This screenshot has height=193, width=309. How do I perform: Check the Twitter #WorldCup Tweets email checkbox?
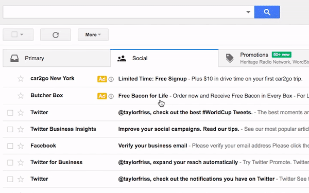click(x=10, y=113)
